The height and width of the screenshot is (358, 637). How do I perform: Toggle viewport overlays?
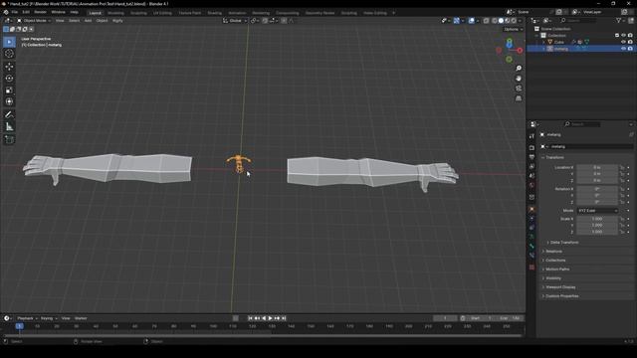(x=471, y=21)
